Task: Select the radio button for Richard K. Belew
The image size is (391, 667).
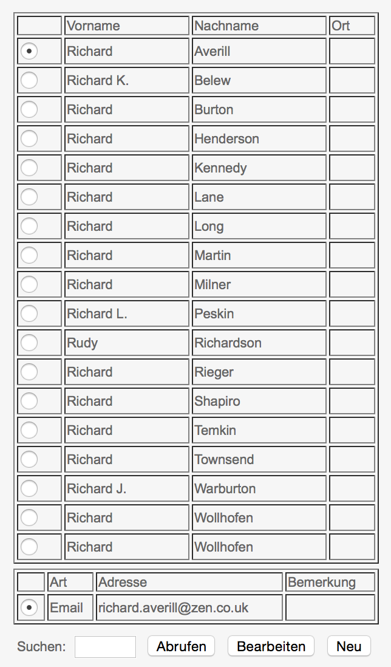Action: coord(29,80)
